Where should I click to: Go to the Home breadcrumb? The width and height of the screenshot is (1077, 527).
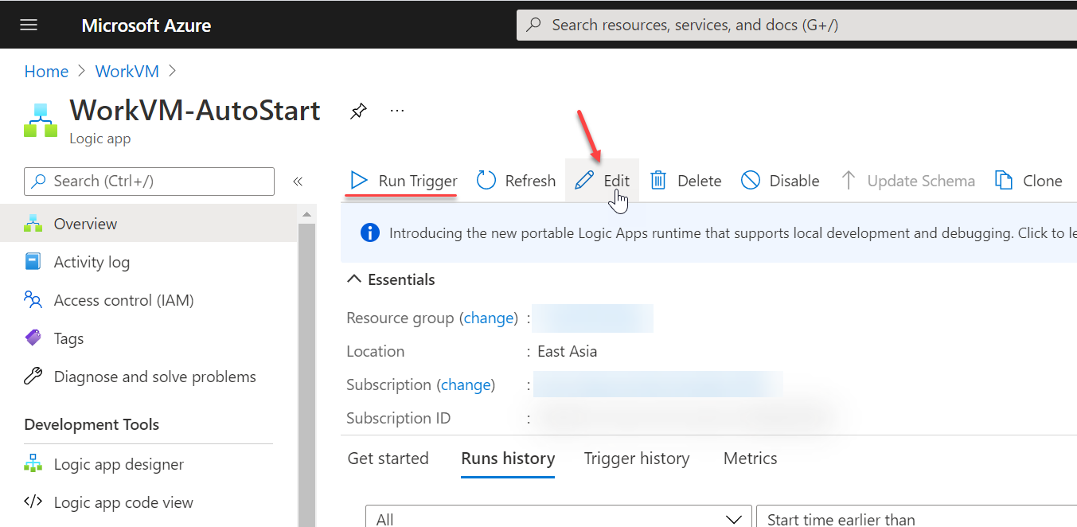coord(46,72)
